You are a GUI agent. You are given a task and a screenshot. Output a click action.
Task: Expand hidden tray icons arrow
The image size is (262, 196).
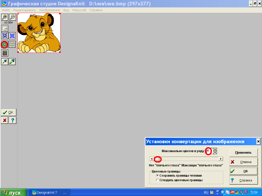pyautogui.click(x=223, y=192)
